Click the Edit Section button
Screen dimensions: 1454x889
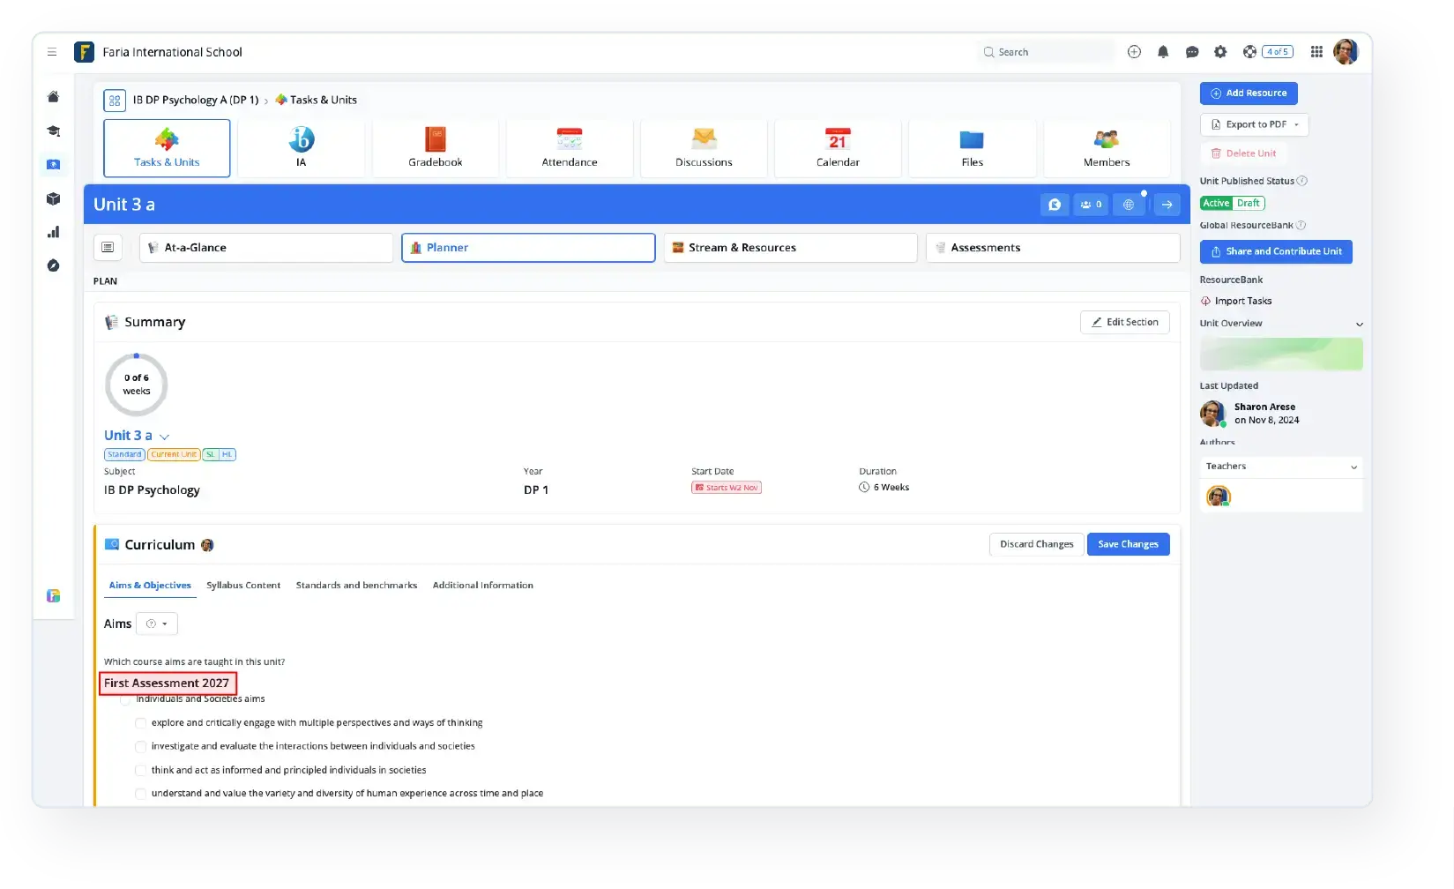pyautogui.click(x=1124, y=323)
